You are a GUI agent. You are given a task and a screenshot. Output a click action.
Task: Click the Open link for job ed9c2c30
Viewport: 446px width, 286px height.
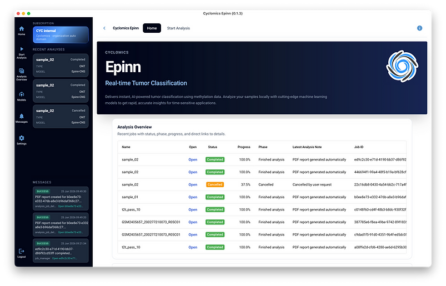[193, 160]
